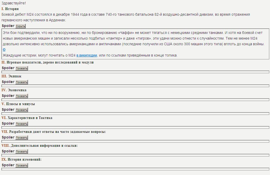Open the 'в википедии' link
Image resolution: width=270 pixels, height=175 pixels.
86,55
